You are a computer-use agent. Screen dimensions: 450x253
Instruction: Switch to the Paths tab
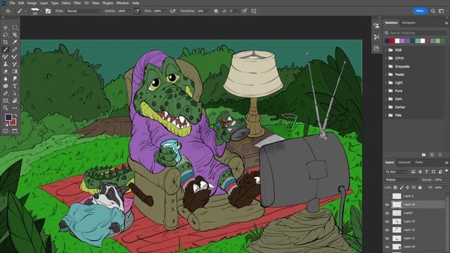pos(419,162)
